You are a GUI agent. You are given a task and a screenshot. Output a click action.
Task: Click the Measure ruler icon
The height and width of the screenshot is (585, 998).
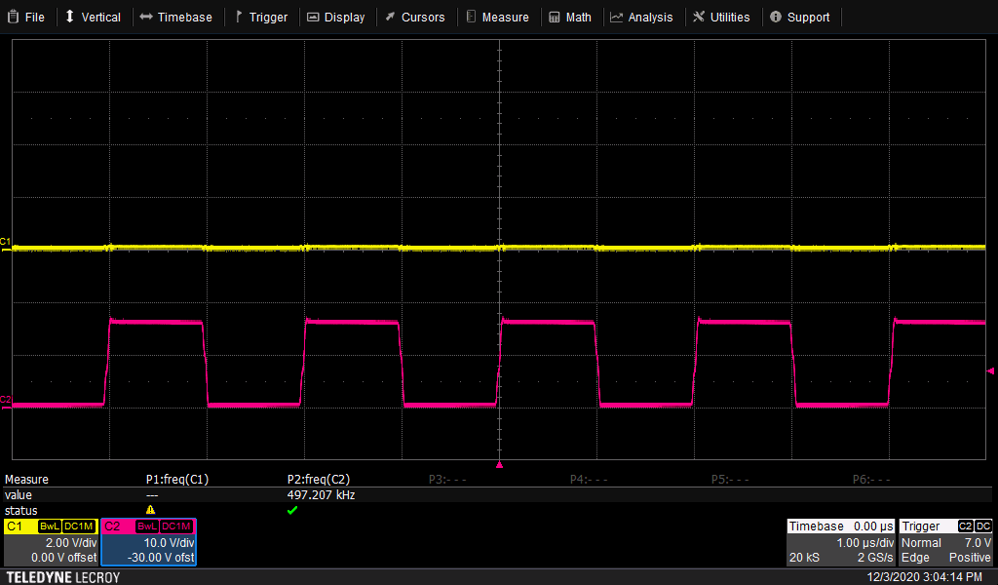pos(472,17)
